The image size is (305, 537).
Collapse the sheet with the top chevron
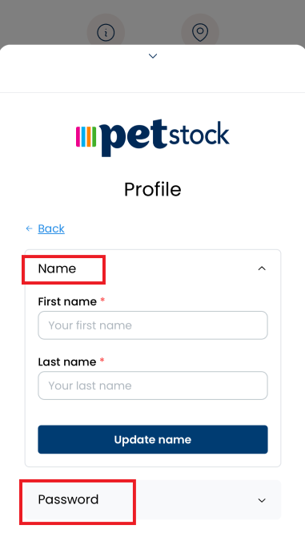[153, 56]
